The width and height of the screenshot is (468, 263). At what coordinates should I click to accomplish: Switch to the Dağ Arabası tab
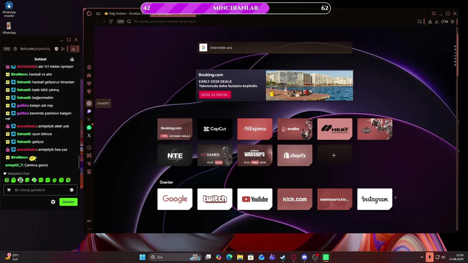[124, 14]
